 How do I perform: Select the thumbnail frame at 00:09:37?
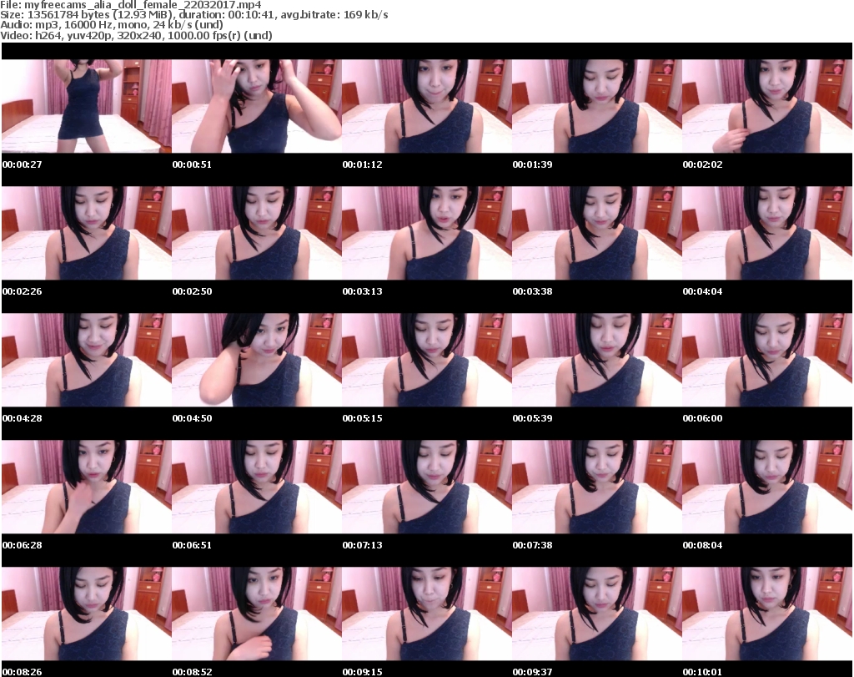pos(597,614)
